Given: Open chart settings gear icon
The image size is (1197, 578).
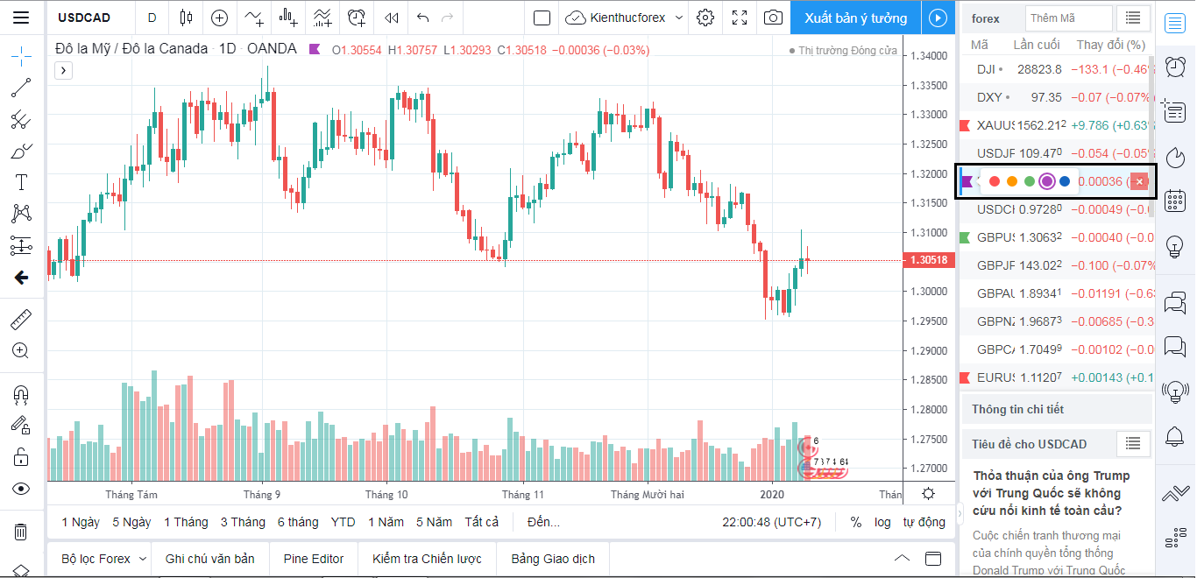Looking at the screenshot, I should [705, 18].
